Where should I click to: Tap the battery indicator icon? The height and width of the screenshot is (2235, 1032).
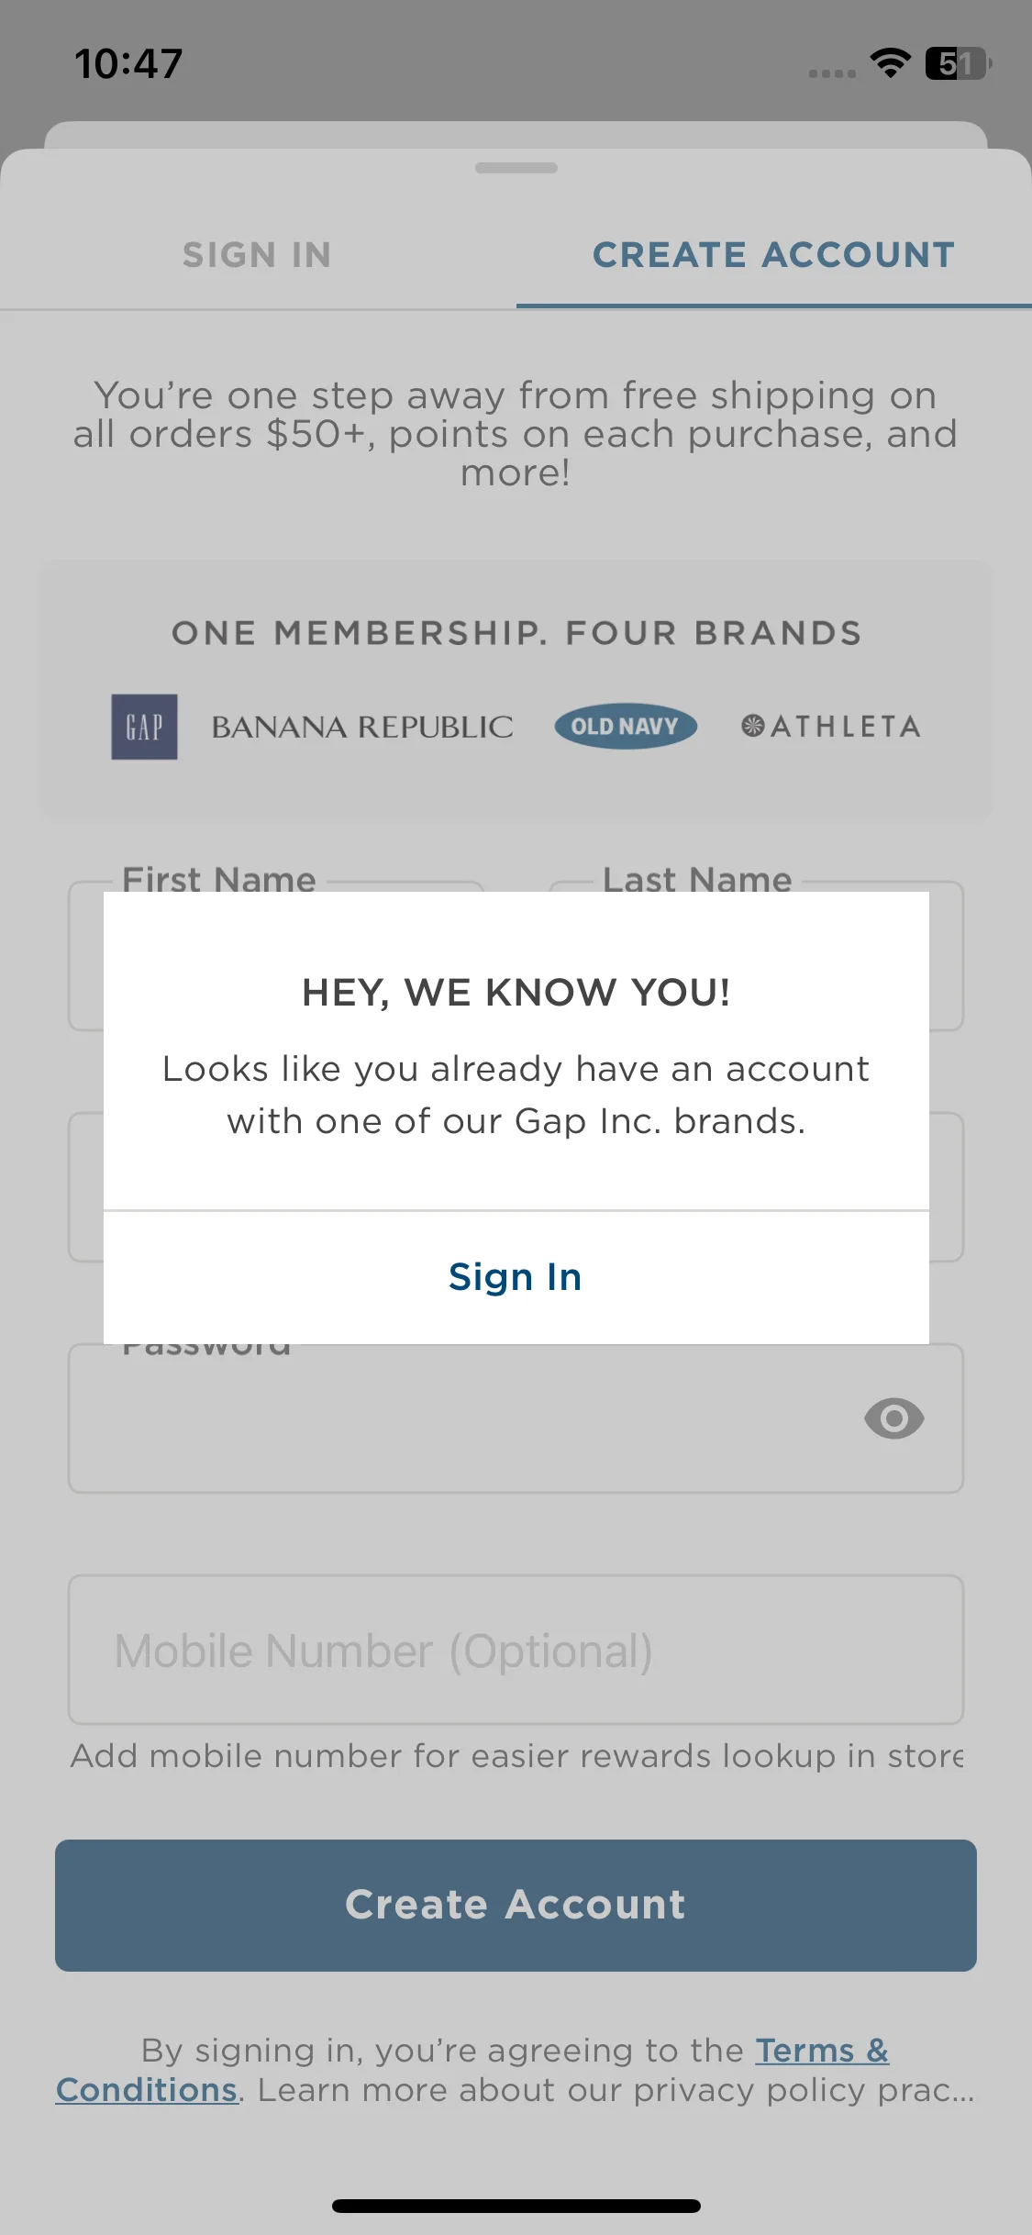coord(958,63)
